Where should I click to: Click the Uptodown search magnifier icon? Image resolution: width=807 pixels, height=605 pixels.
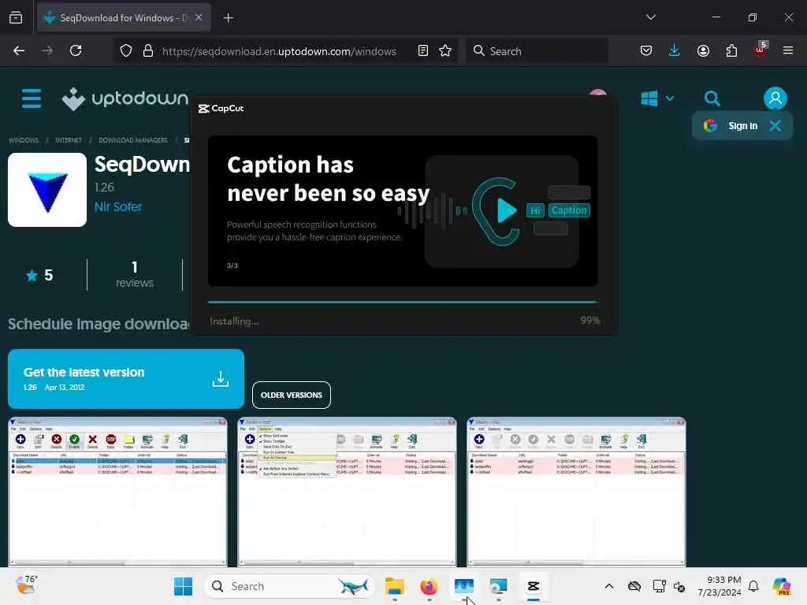(x=712, y=98)
